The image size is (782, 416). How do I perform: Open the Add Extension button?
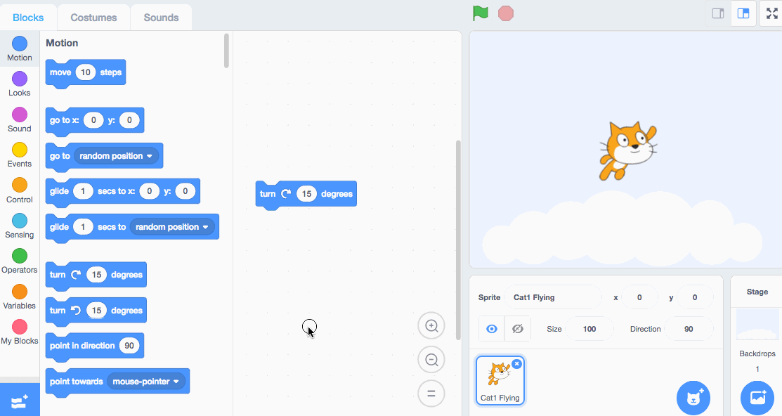pyautogui.click(x=20, y=401)
